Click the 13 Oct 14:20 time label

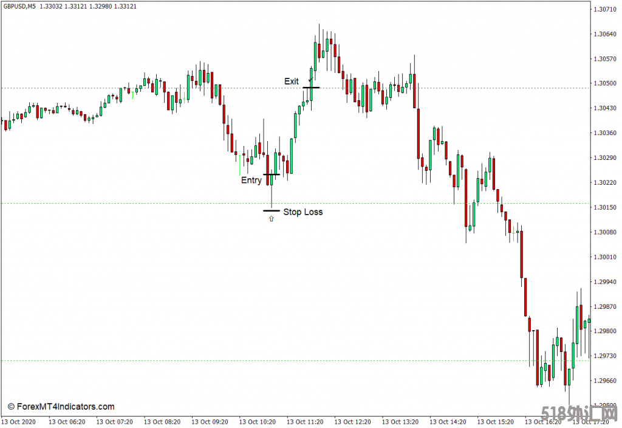pyautogui.click(x=448, y=422)
